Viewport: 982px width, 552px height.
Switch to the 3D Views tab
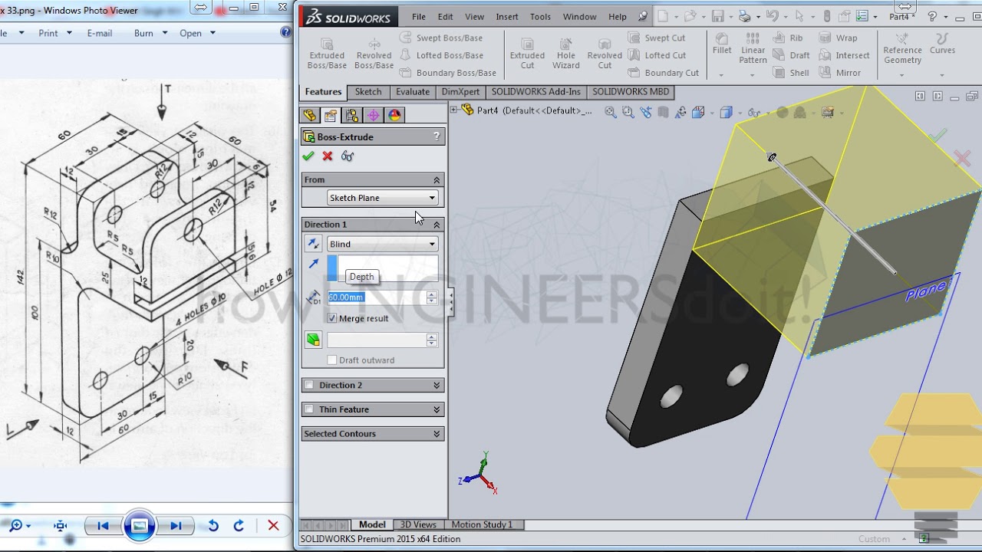coord(418,524)
